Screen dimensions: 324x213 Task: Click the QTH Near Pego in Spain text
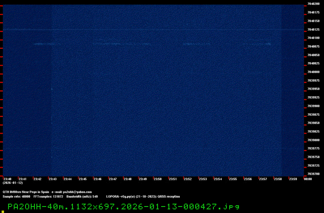point(26,192)
